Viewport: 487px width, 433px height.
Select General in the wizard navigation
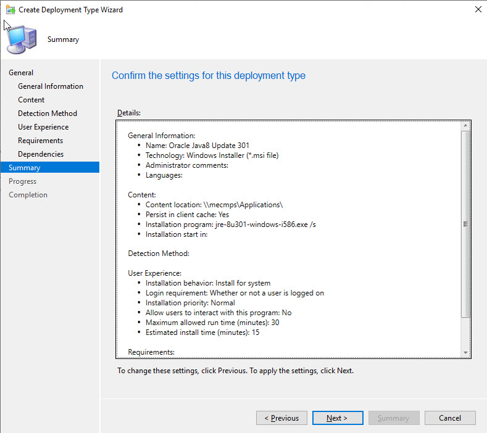tap(21, 73)
